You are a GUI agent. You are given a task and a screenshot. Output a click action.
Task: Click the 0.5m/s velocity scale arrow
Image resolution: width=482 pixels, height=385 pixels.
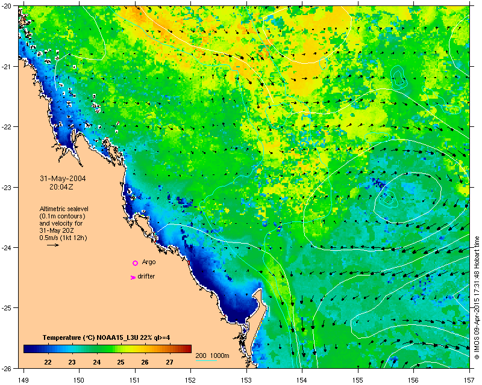click(x=53, y=245)
